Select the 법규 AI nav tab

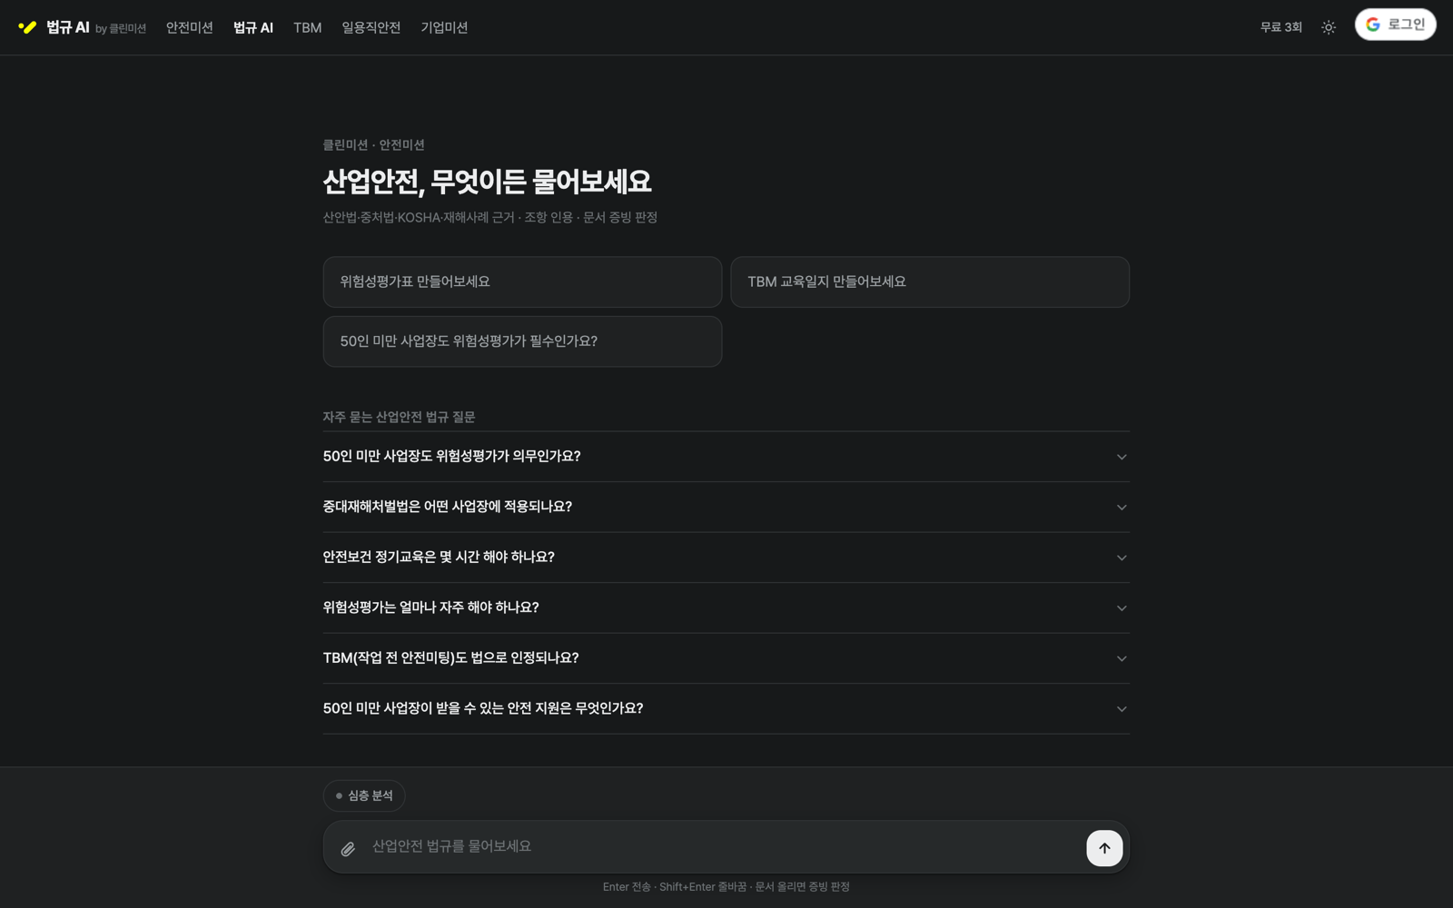click(x=253, y=27)
